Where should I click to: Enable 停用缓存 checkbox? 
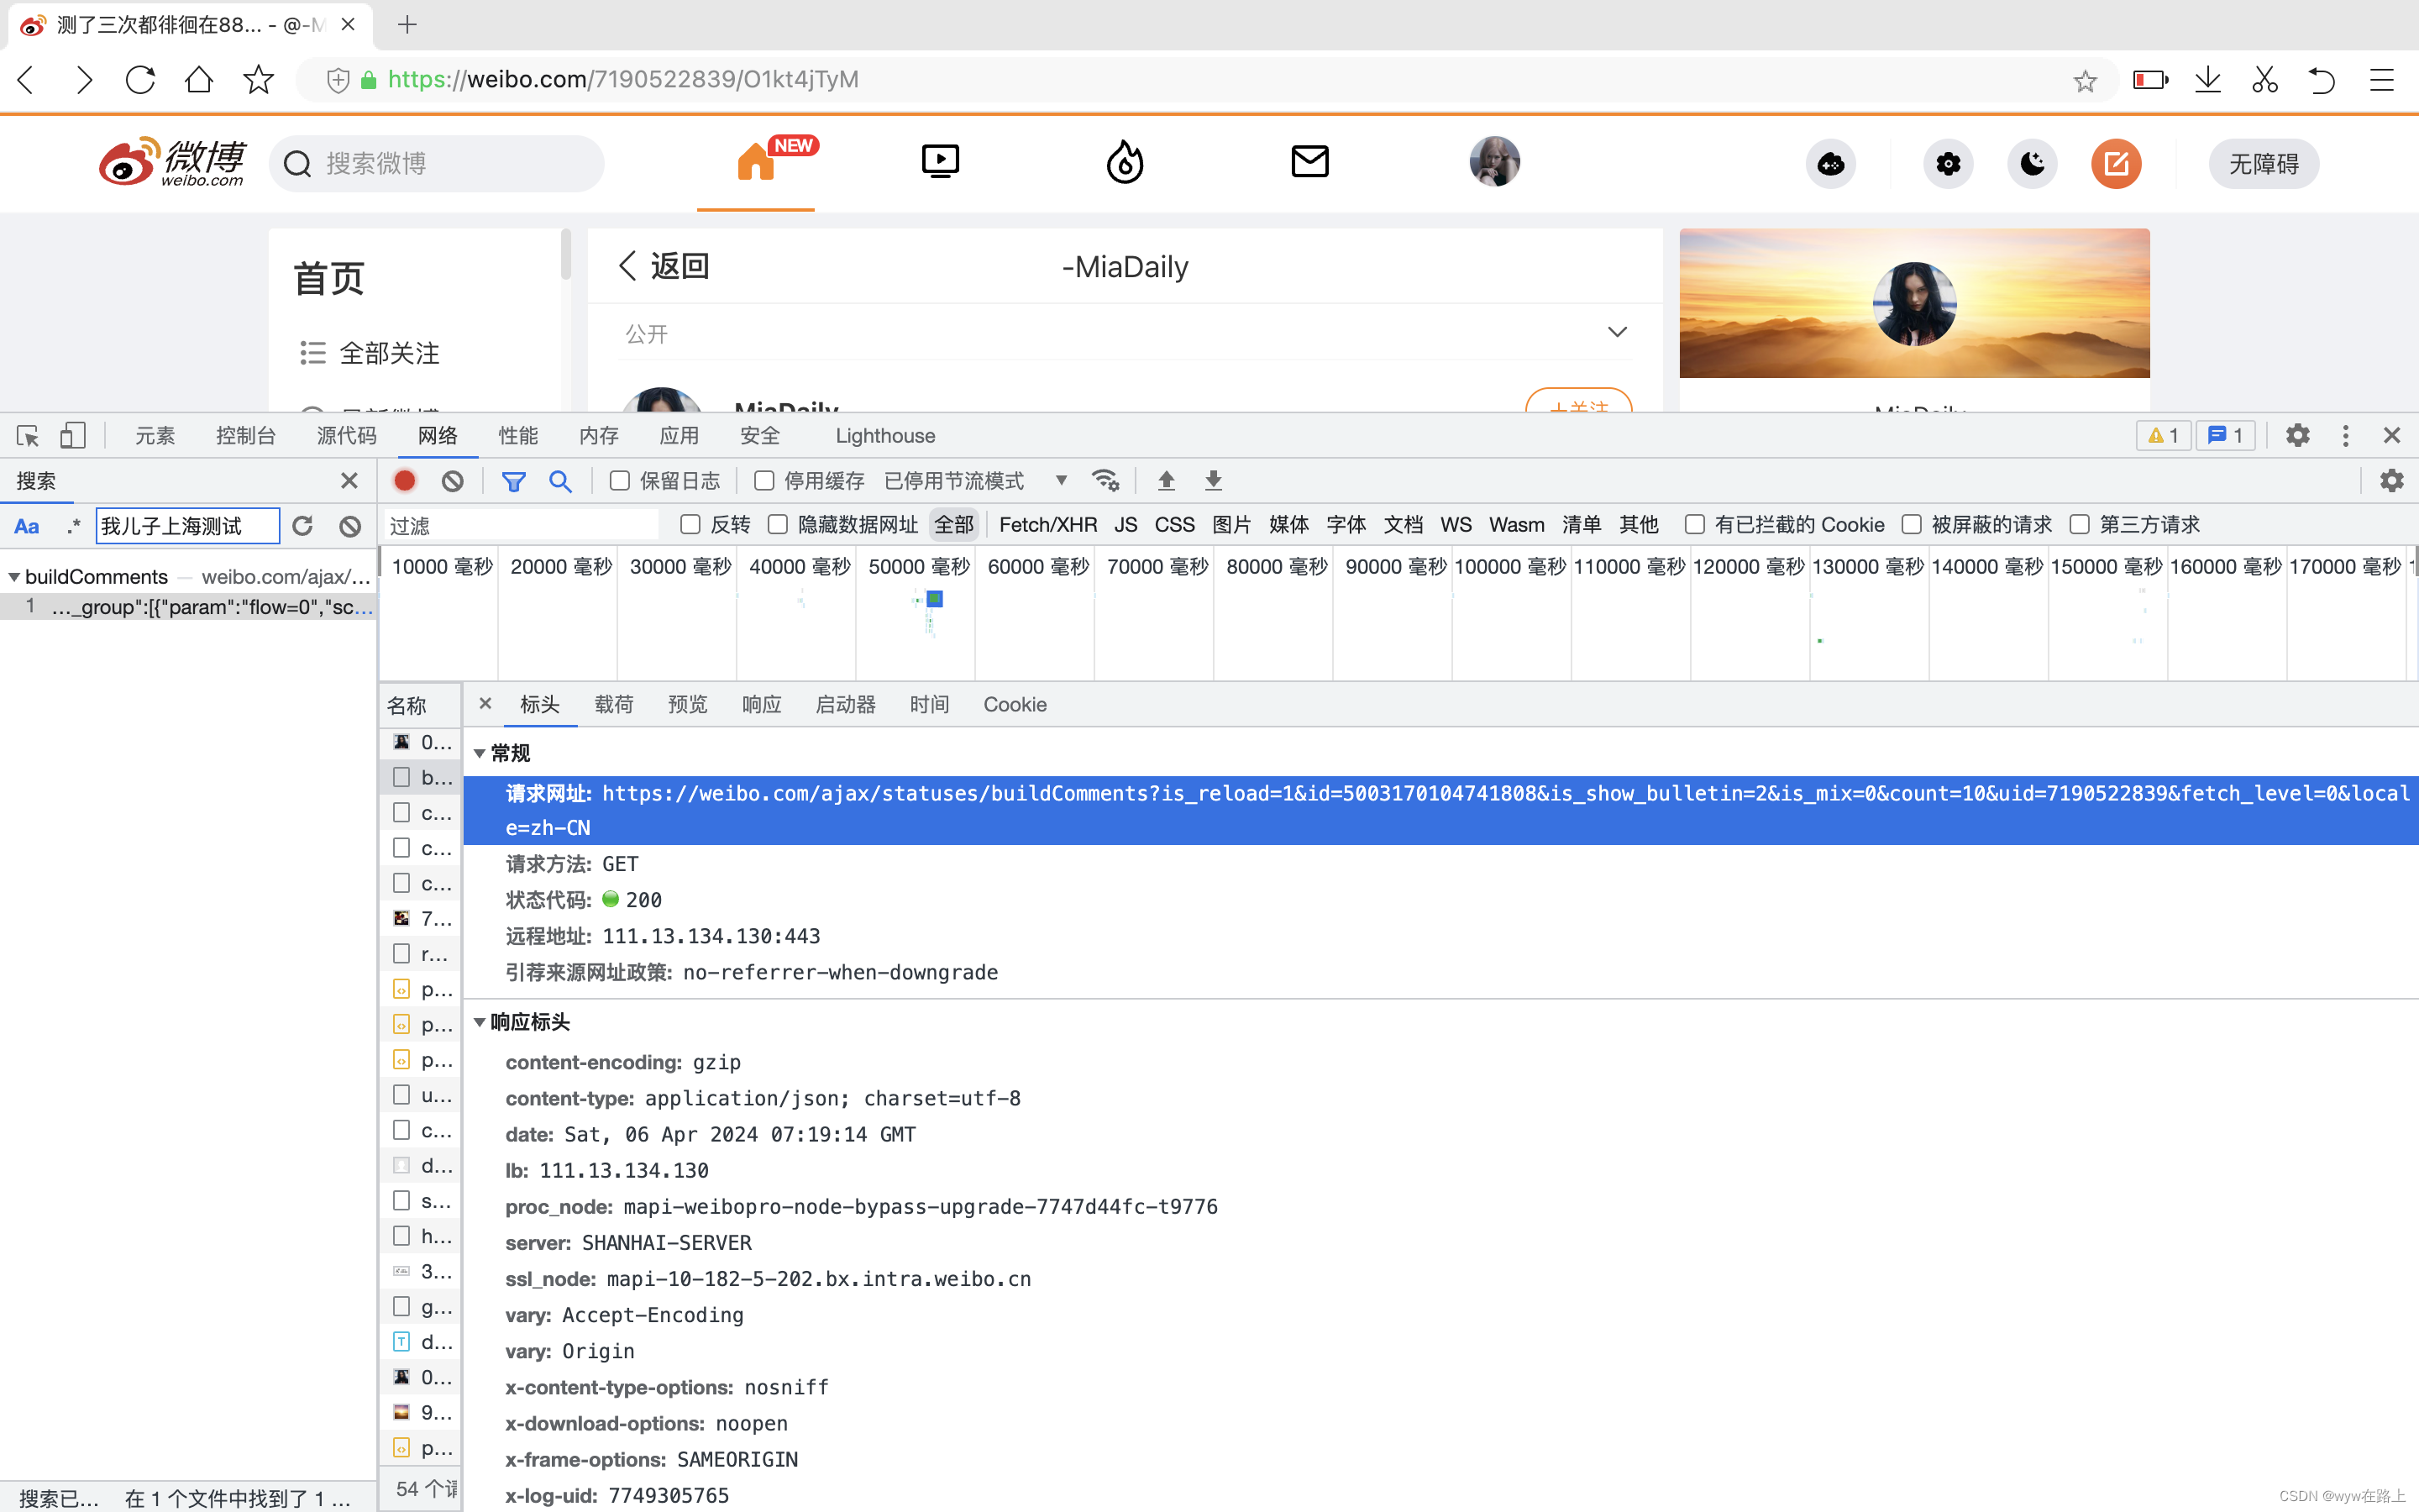tap(764, 481)
